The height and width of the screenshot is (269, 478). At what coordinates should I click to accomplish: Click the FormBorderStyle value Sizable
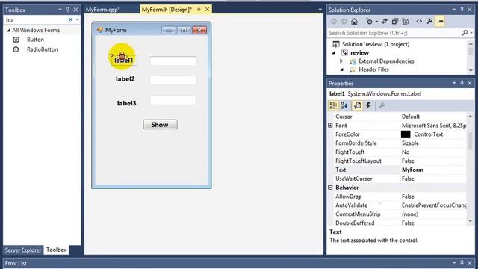pos(410,143)
